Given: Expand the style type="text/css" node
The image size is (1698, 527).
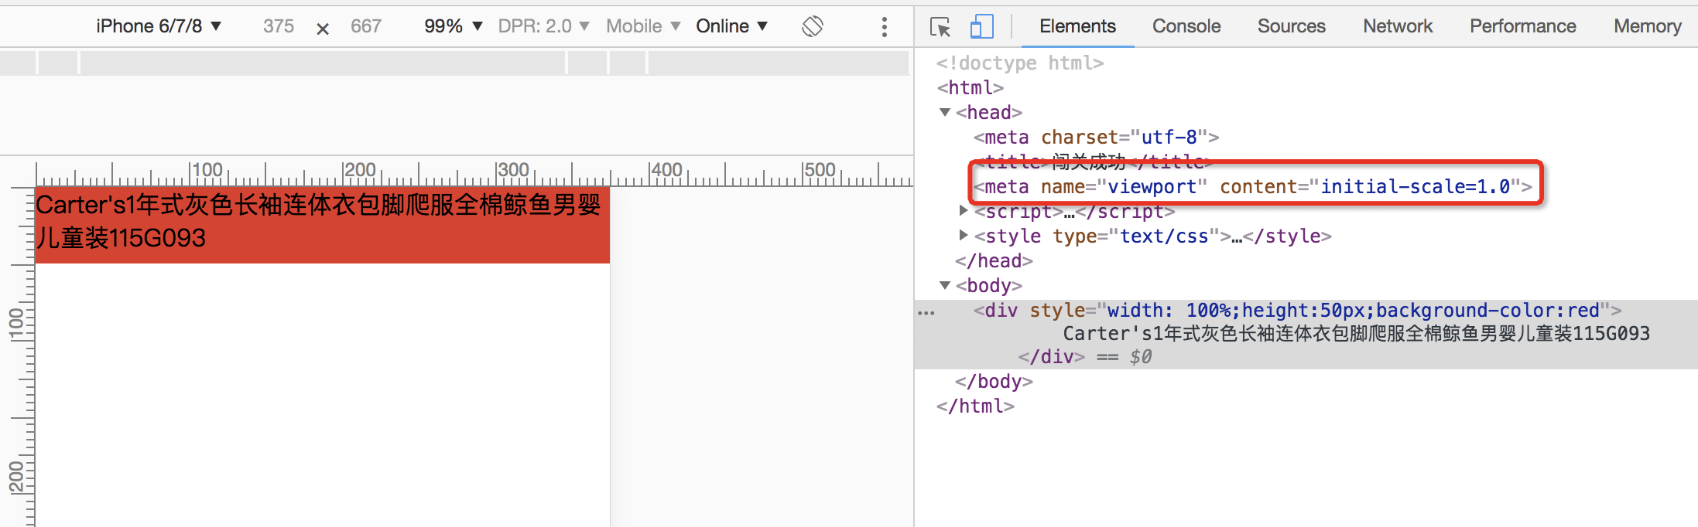Looking at the screenshot, I should pyautogui.click(x=964, y=235).
